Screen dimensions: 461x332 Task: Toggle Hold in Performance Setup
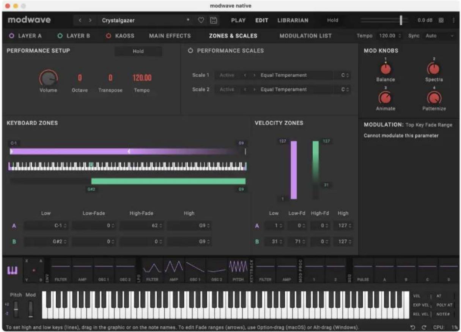138,51
